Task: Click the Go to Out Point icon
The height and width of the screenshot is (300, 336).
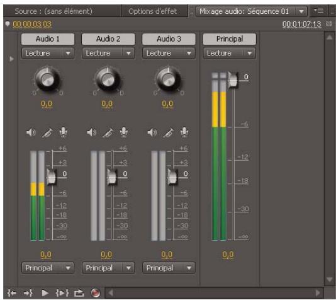Action: pos(28,292)
